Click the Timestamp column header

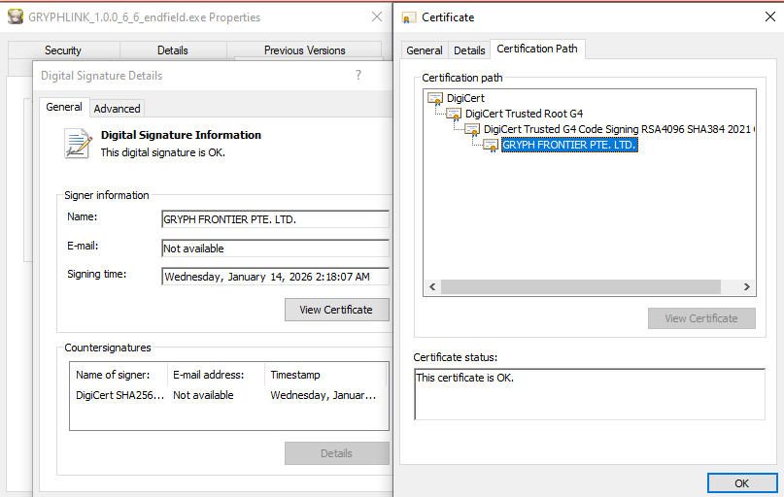click(x=325, y=375)
